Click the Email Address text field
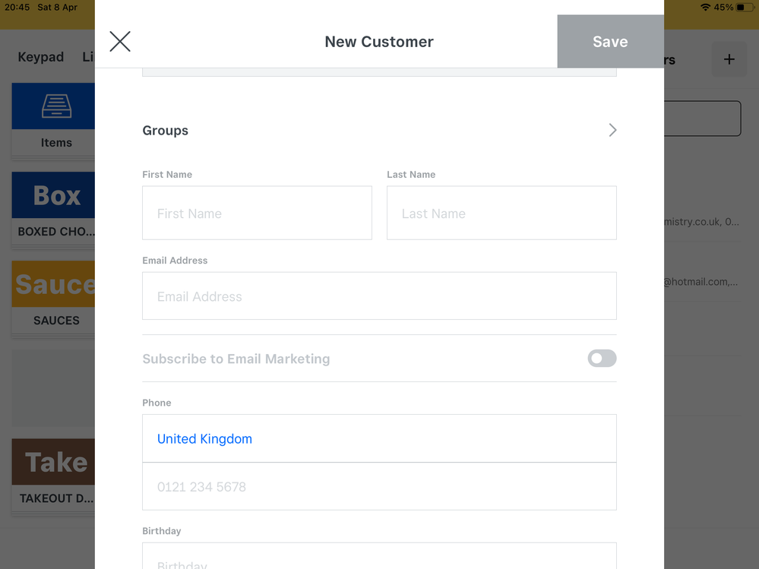This screenshot has height=569, width=759. pyautogui.click(x=379, y=296)
